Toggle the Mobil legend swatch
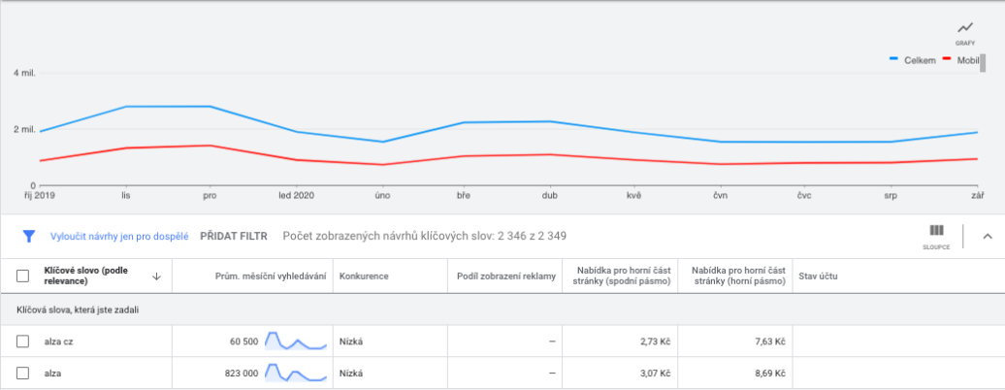Image resolution: width=1005 pixels, height=390 pixels. coord(948,60)
